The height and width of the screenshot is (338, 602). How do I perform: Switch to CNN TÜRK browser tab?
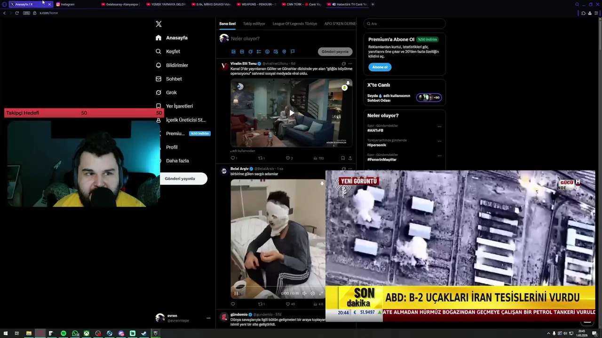302,4
